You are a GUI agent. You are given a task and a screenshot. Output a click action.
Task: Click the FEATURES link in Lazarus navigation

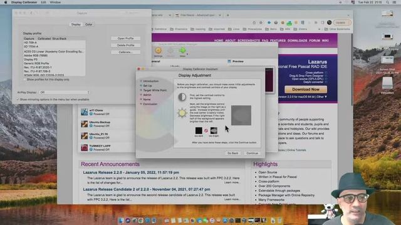tap(278, 41)
